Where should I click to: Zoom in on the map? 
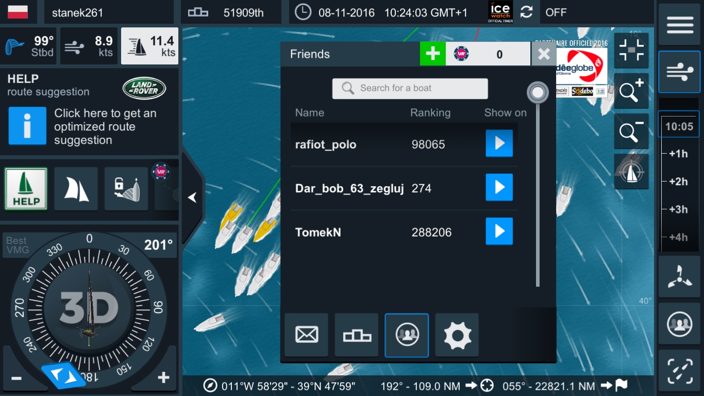tap(631, 91)
